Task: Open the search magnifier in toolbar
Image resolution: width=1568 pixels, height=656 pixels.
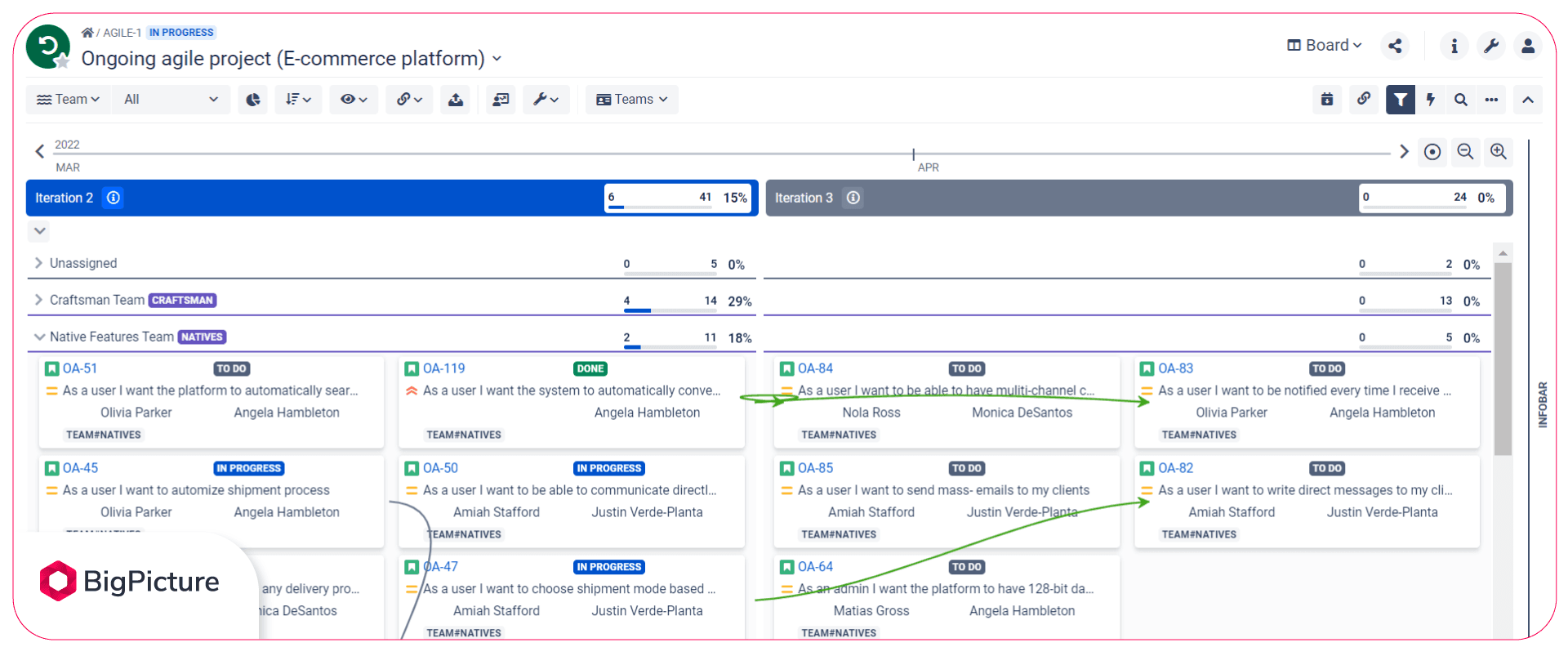Action: pos(1461,100)
